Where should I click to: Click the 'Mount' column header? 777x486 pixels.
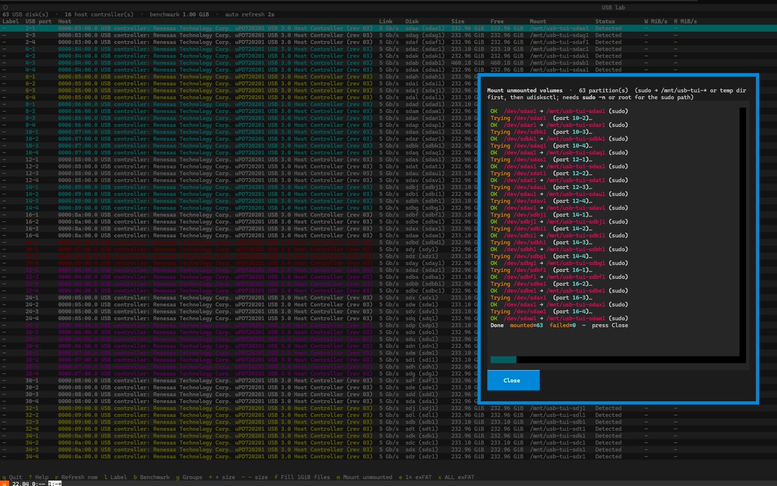[538, 21]
